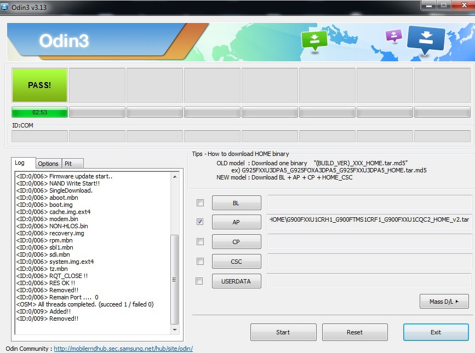Click log line 'sbl1.mbn'
This screenshot has height=353, width=475.
[45, 247]
